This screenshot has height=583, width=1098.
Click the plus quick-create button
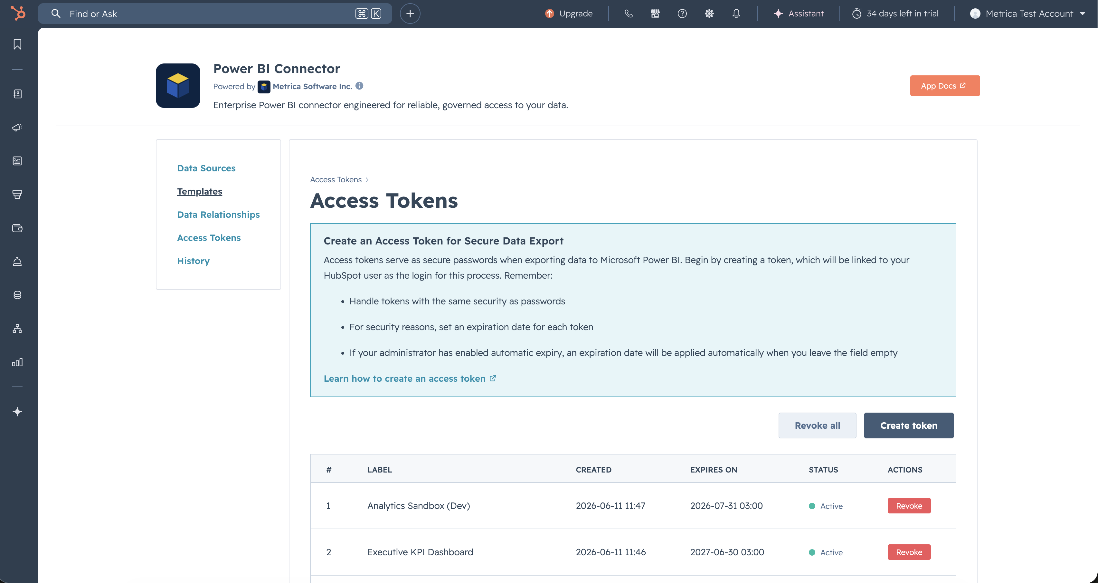[x=410, y=14]
